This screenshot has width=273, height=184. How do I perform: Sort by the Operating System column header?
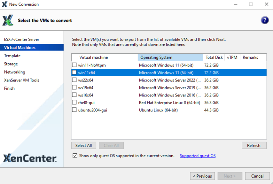tap(171, 57)
